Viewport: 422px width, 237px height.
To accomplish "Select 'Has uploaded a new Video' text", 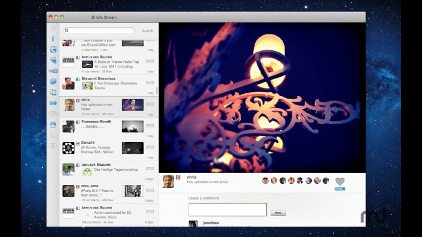I will tap(97, 107).
